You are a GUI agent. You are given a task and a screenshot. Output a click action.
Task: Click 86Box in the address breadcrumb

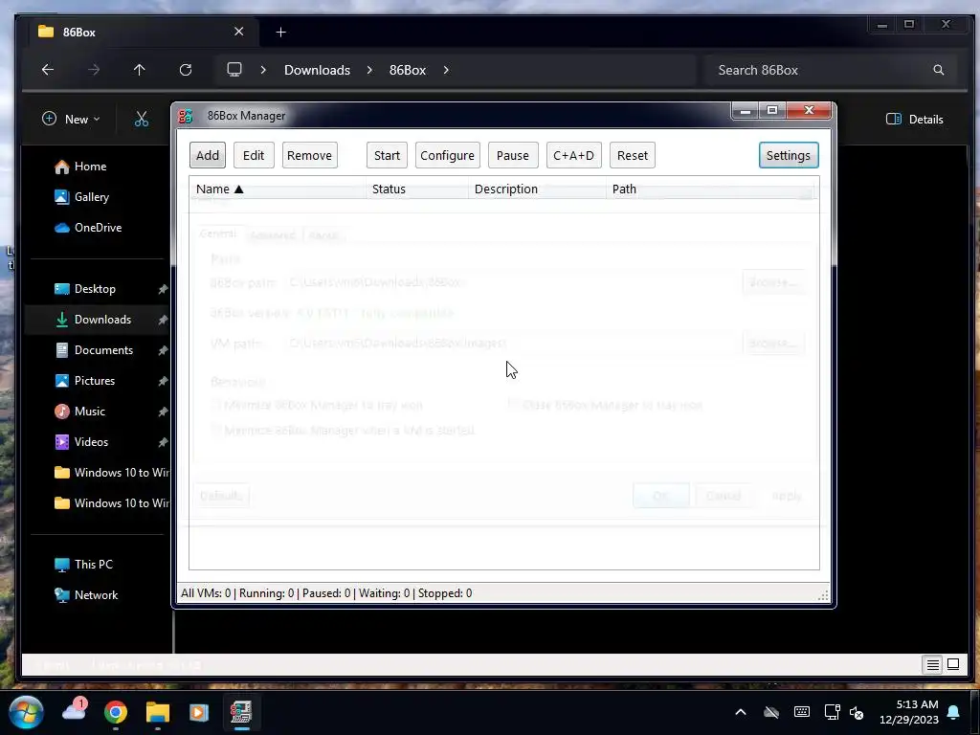point(408,70)
